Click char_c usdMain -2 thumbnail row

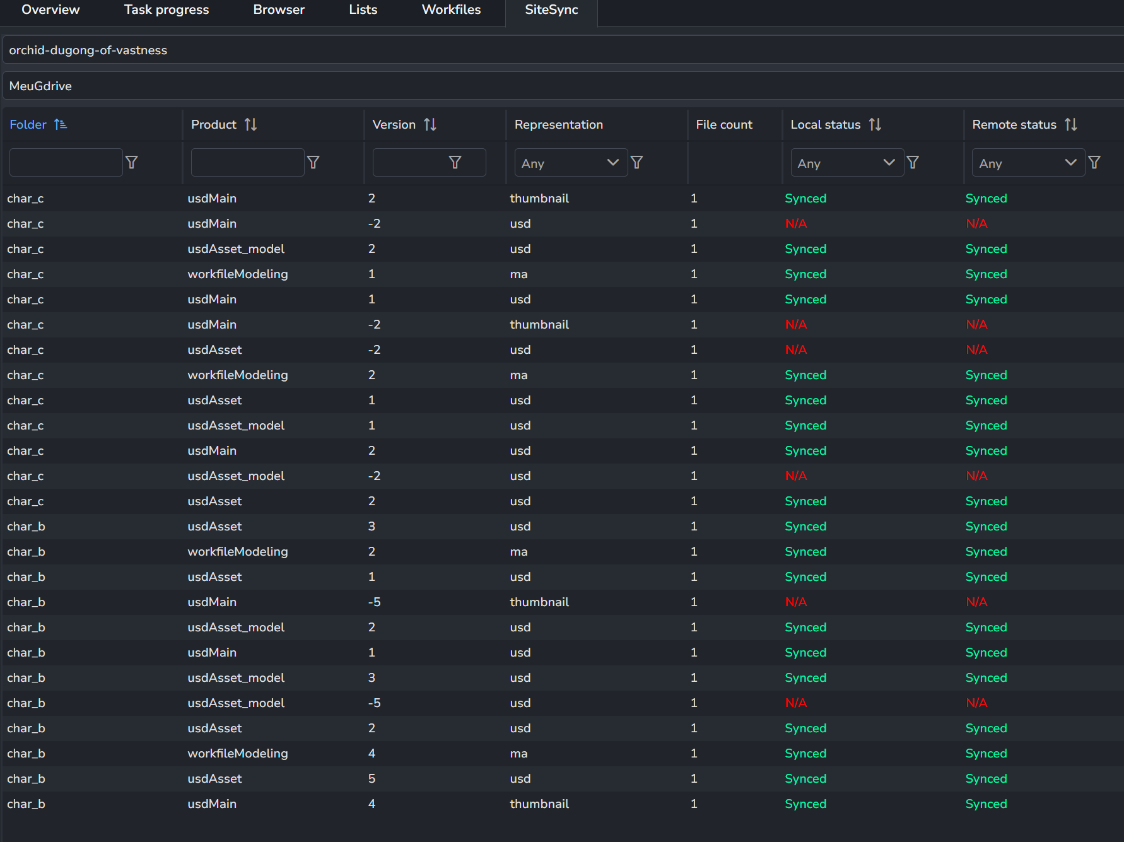[x=562, y=325]
